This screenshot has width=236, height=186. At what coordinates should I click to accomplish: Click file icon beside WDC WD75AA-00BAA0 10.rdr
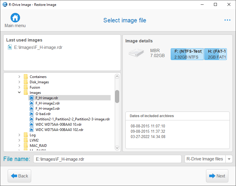click(31, 124)
